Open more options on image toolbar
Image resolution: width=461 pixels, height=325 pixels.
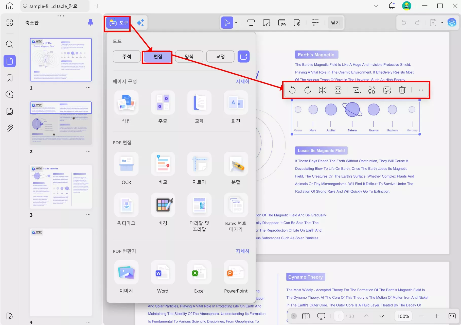(421, 90)
